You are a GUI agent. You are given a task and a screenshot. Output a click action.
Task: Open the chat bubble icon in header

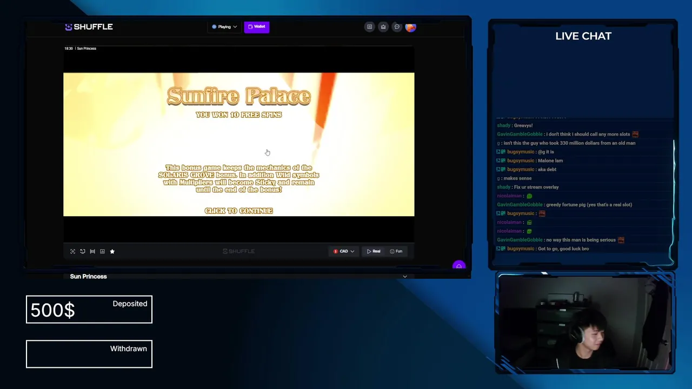pyautogui.click(x=397, y=26)
